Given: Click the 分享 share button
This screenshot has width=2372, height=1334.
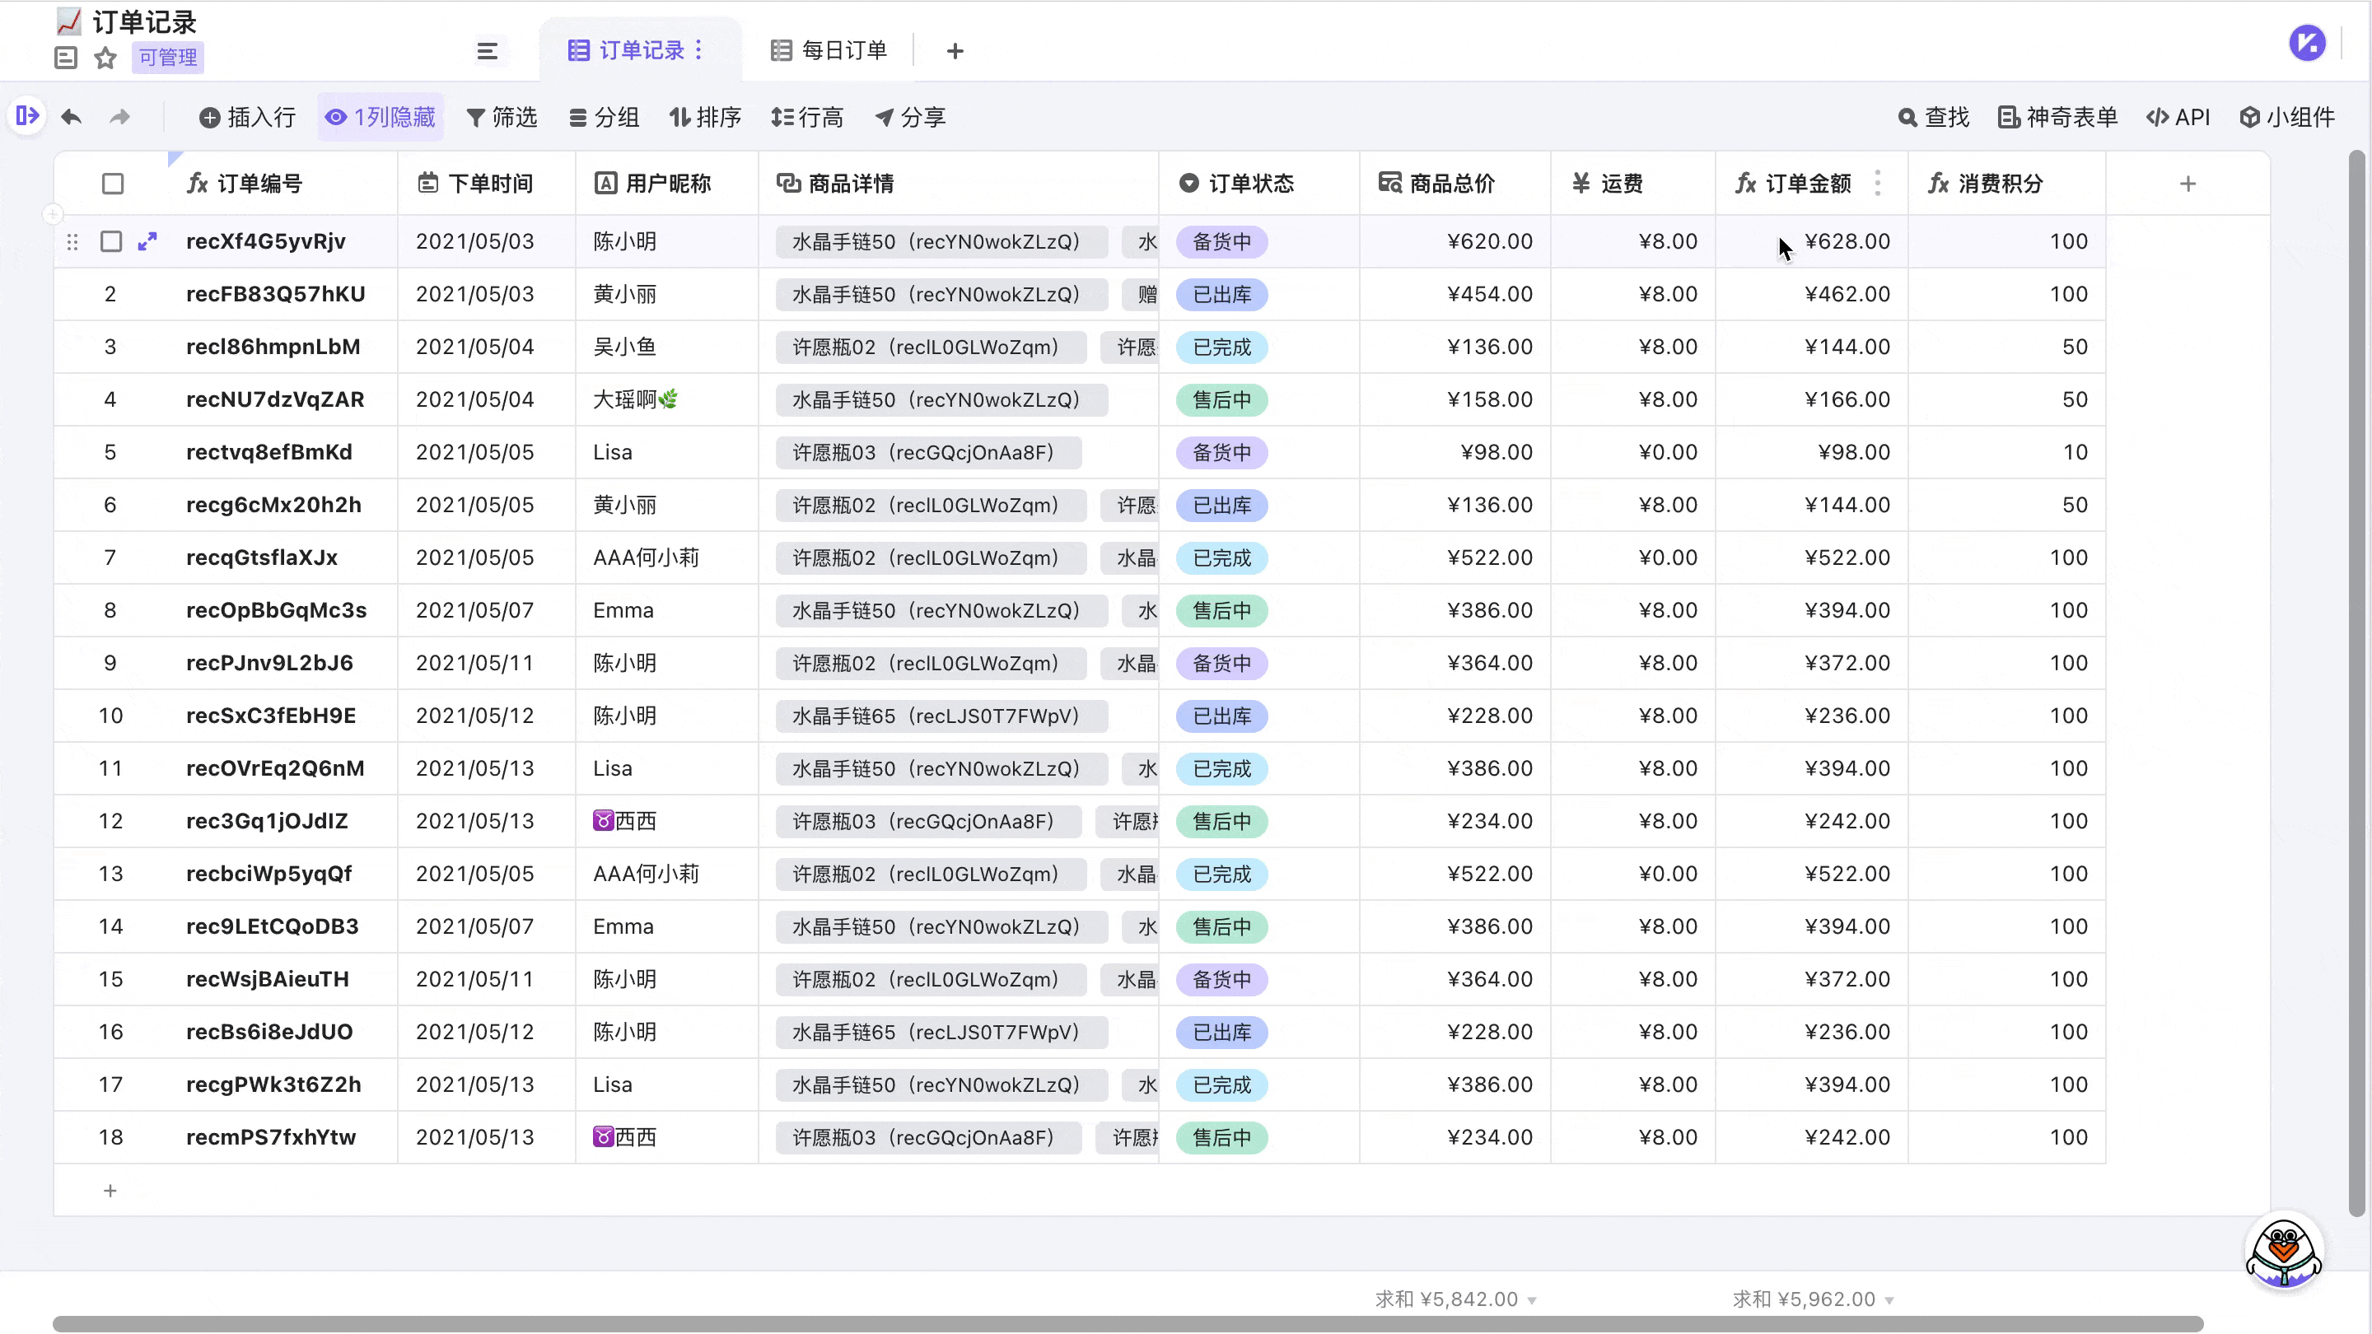Looking at the screenshot, I should (911, 117).
